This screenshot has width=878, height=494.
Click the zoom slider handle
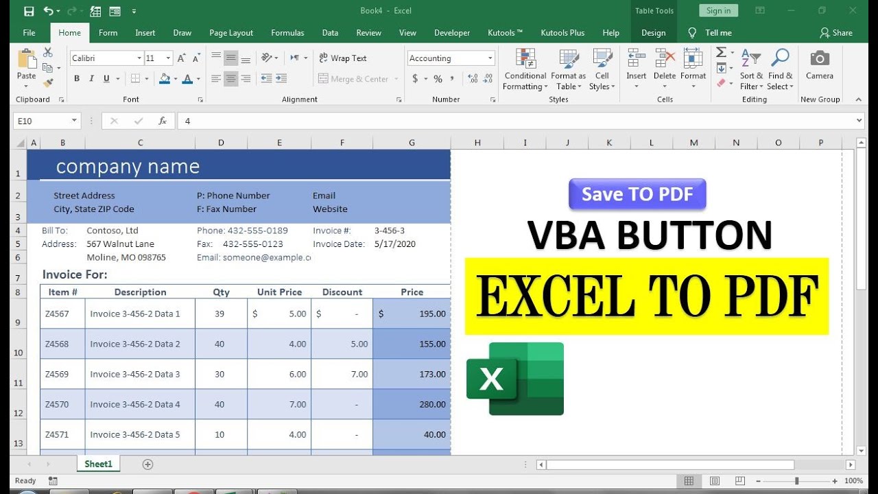click(796, 481)
